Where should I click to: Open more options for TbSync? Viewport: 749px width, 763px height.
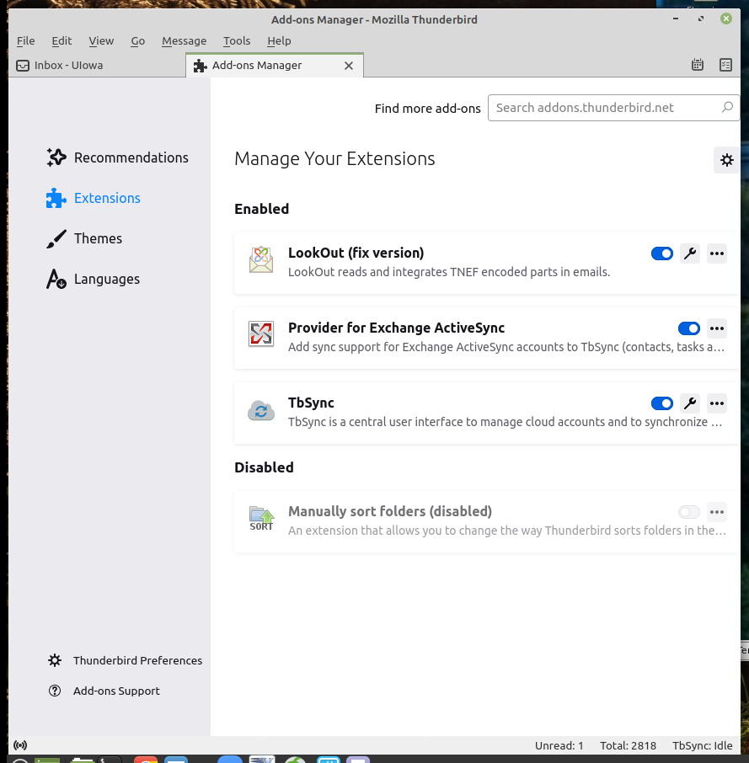tap(717, 403)
